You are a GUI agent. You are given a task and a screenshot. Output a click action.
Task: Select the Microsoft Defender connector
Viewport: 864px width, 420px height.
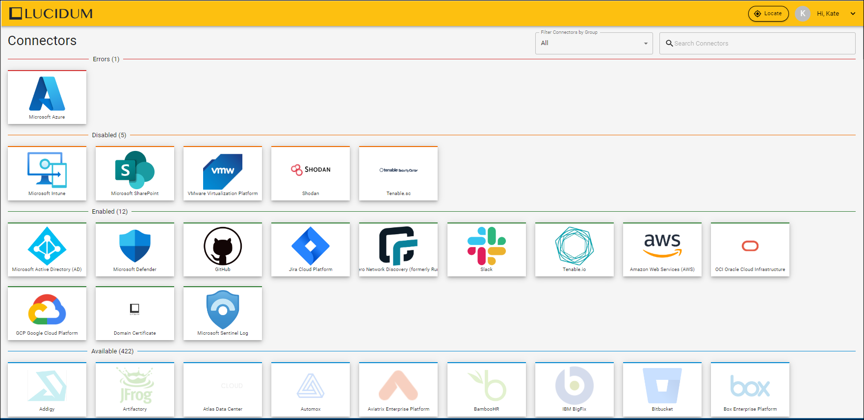point(135,249)
